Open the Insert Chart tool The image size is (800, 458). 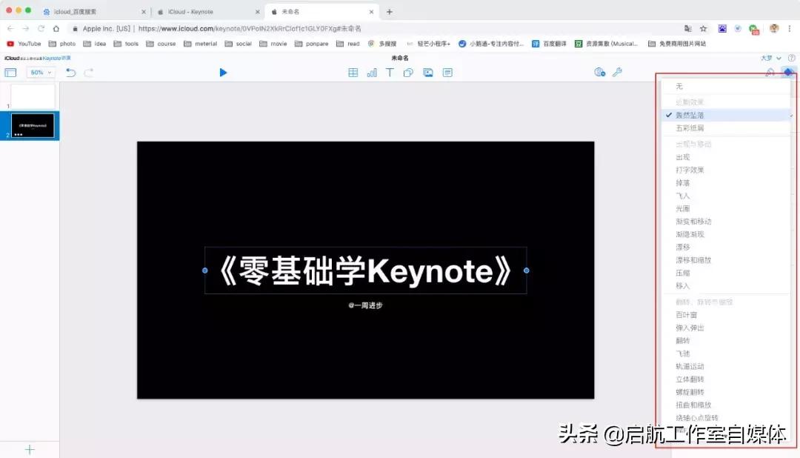pyautogui.click(x=371, y=72)
